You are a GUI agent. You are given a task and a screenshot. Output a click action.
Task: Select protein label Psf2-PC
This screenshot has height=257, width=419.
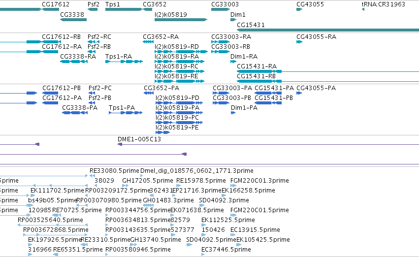coord(100,88)
